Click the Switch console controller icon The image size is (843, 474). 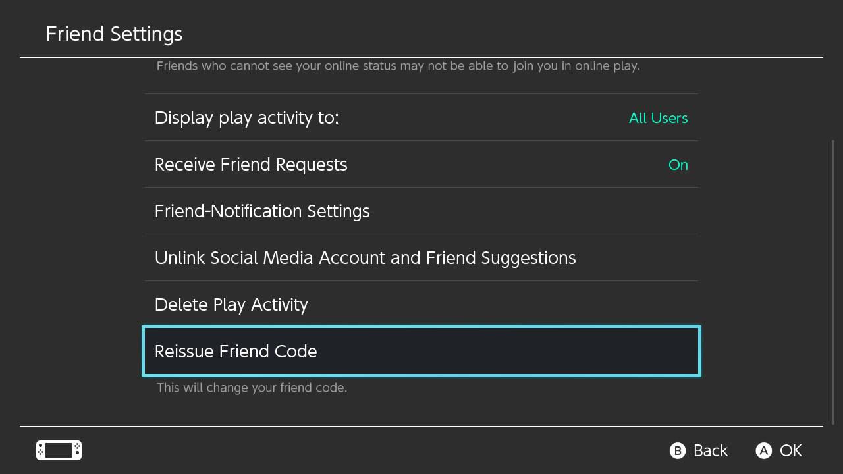click(x=59, y=450)
